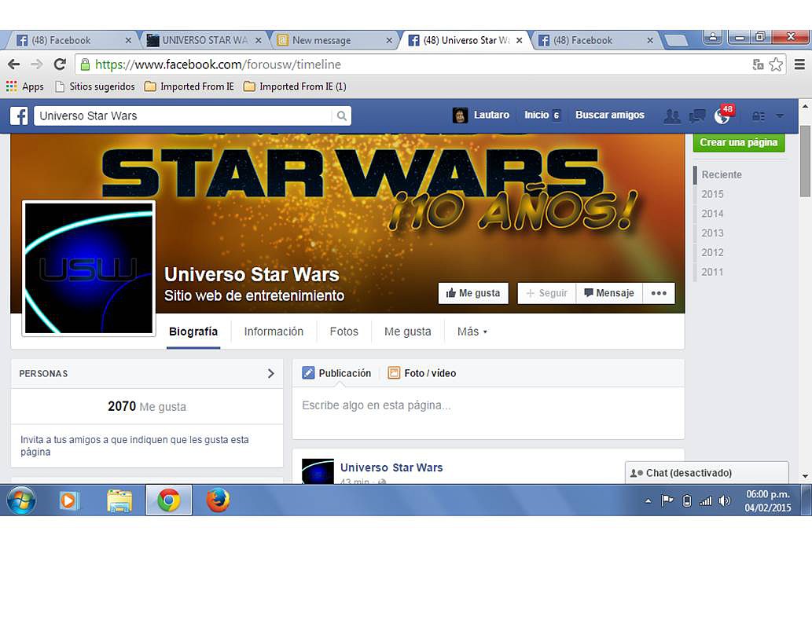Open notifications globe icon with 48 badge
The height and width of the screenshot is (623, 812).
click(723, 115)
